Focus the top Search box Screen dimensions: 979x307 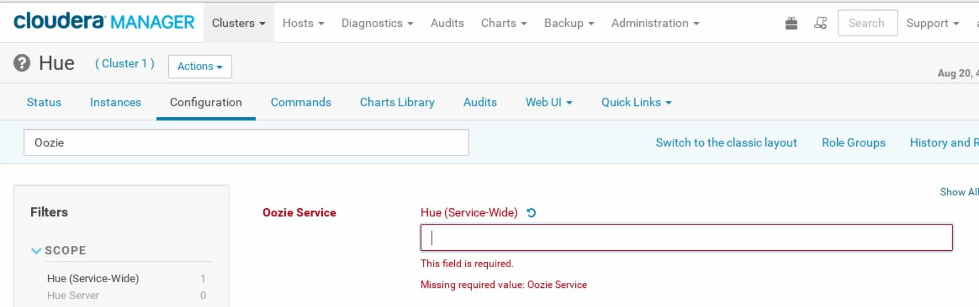coord(867,23)
